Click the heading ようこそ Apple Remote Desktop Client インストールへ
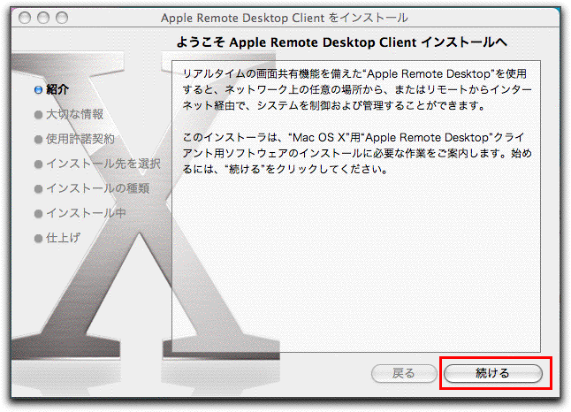 pyautogui.click(x=341, y=42)
